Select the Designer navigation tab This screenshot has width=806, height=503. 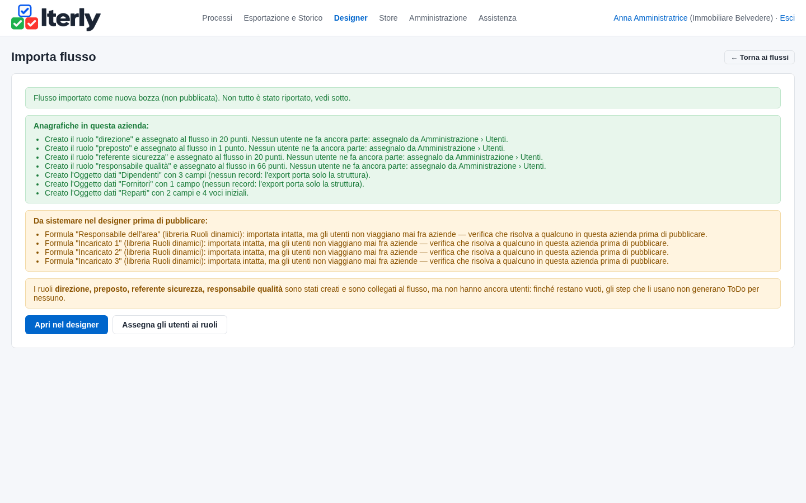[351, 18]
